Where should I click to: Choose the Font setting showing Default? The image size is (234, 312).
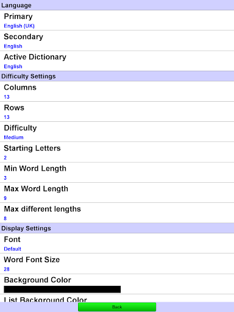click(117, 243)
